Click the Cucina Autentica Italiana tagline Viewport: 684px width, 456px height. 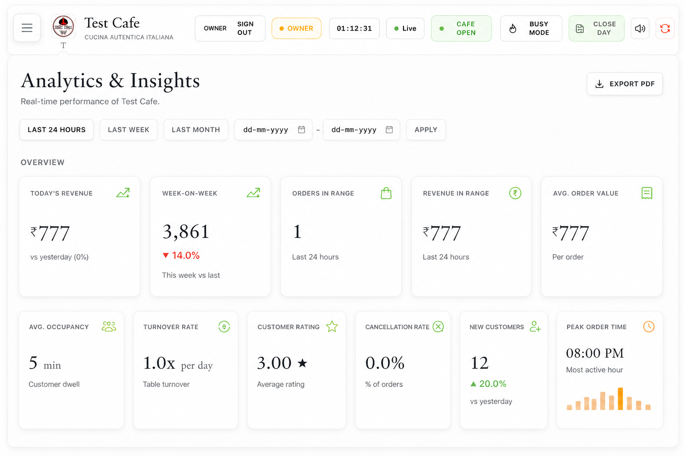click(x=129, y=37)
